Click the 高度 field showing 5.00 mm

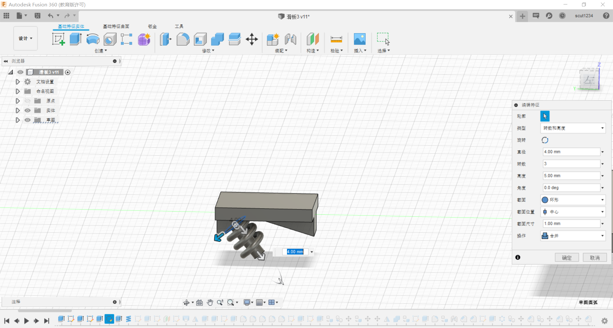pos(571,176)
